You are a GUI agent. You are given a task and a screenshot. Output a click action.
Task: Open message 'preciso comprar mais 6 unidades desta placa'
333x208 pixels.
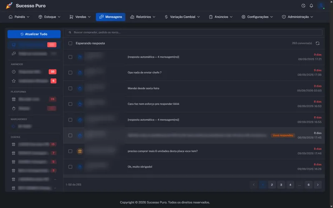point(162,151)
